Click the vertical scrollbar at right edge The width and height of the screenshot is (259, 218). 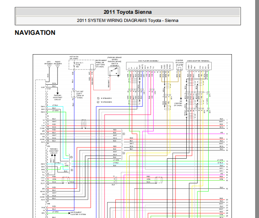pyautogui.click(x=257, y=109)
